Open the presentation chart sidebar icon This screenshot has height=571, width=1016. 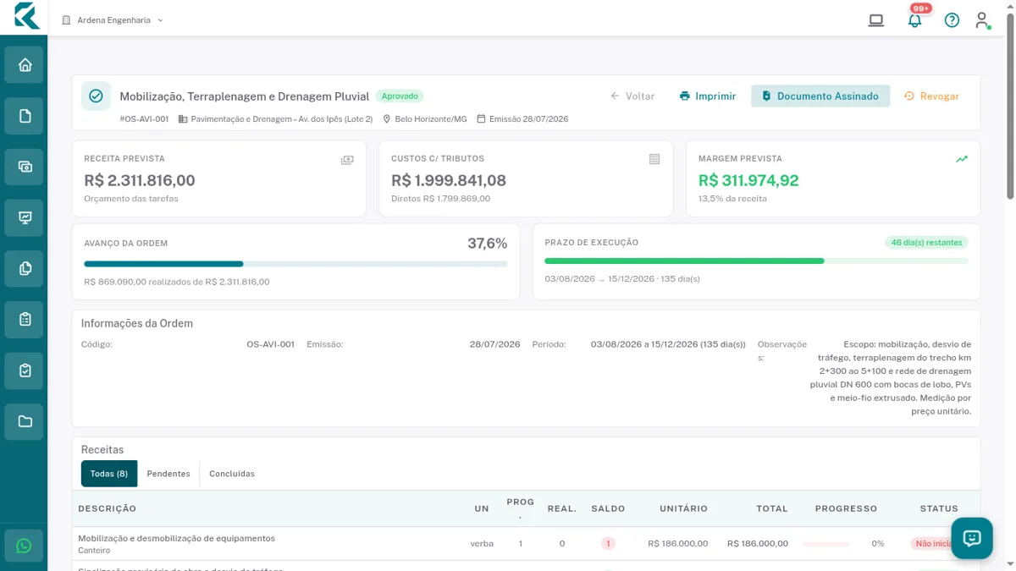[x=24, y=218]
